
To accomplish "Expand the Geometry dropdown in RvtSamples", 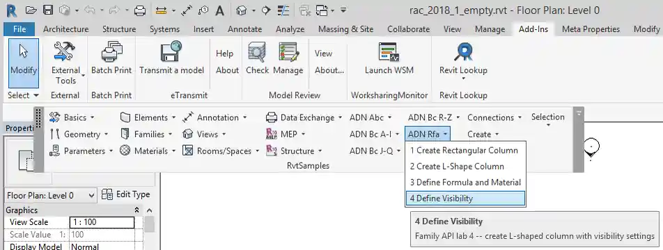I will pos(79,134).
